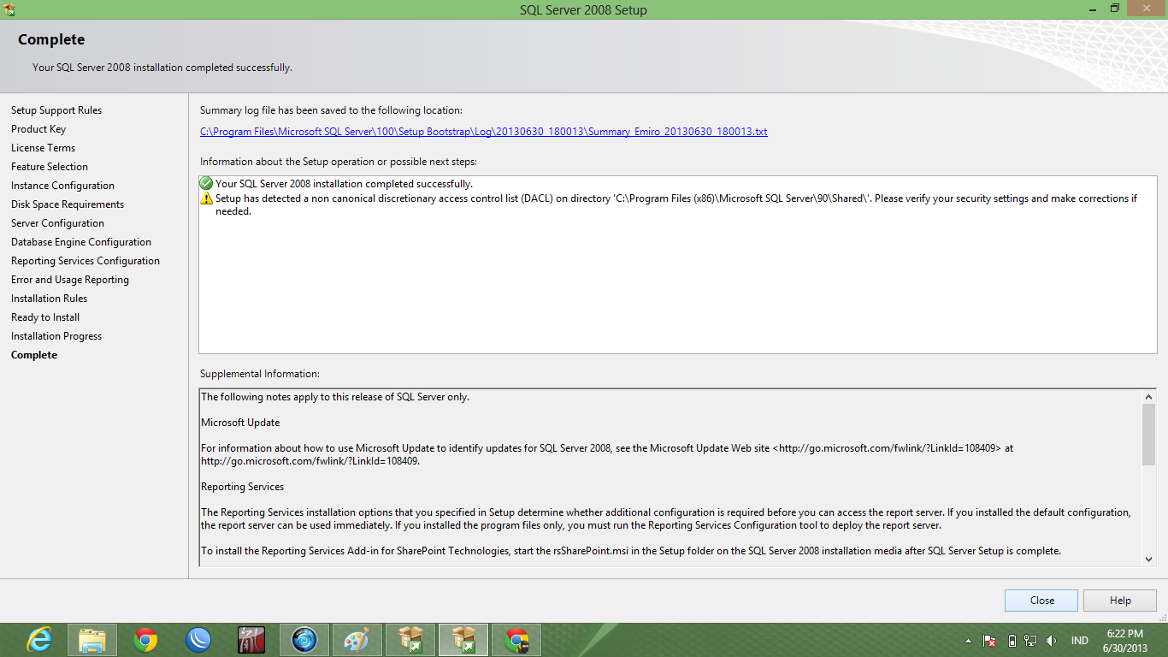The width and height of the screenshot is (1168, 657).
Task: Click 'Reporting Services' heading in notes
Action: click(242, 487)
